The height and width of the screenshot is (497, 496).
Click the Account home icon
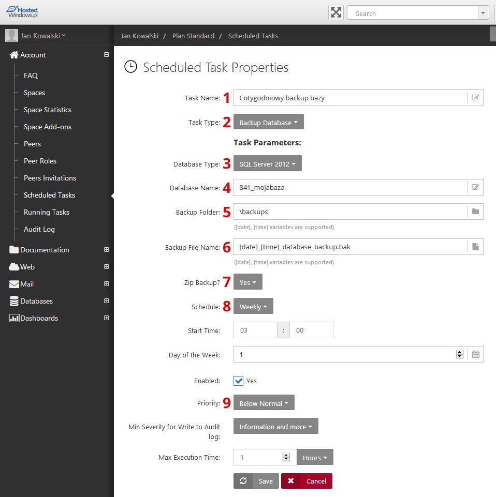[x=13, y=55]
